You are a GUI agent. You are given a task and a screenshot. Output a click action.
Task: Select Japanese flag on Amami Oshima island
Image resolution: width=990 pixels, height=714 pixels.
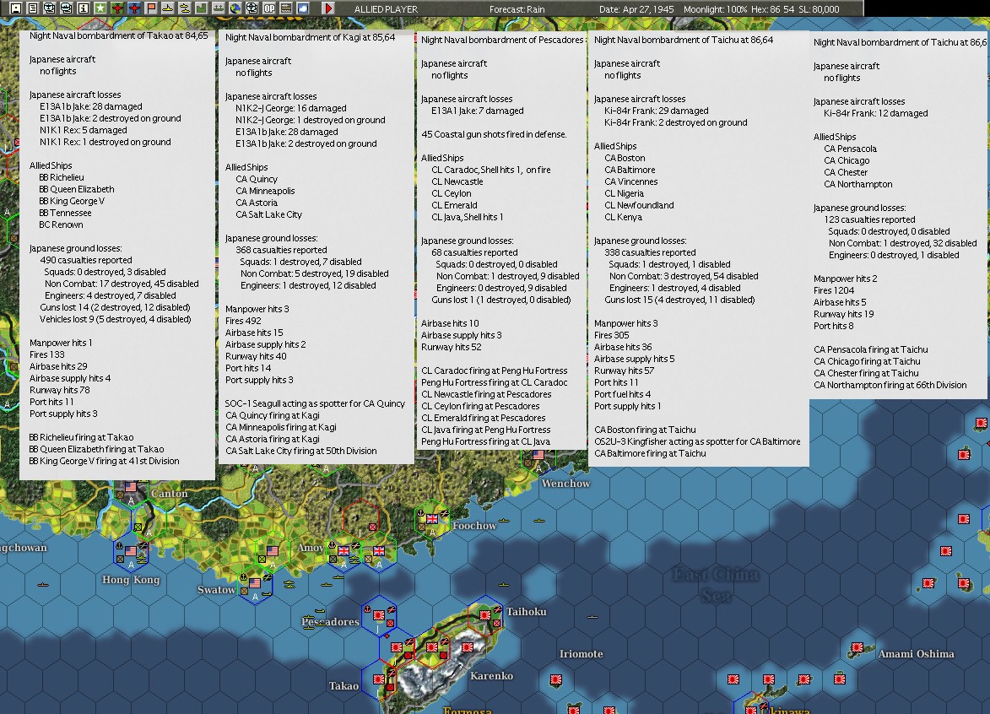857,647
